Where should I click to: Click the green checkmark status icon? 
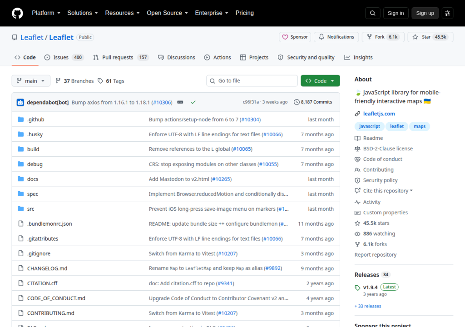193,102
